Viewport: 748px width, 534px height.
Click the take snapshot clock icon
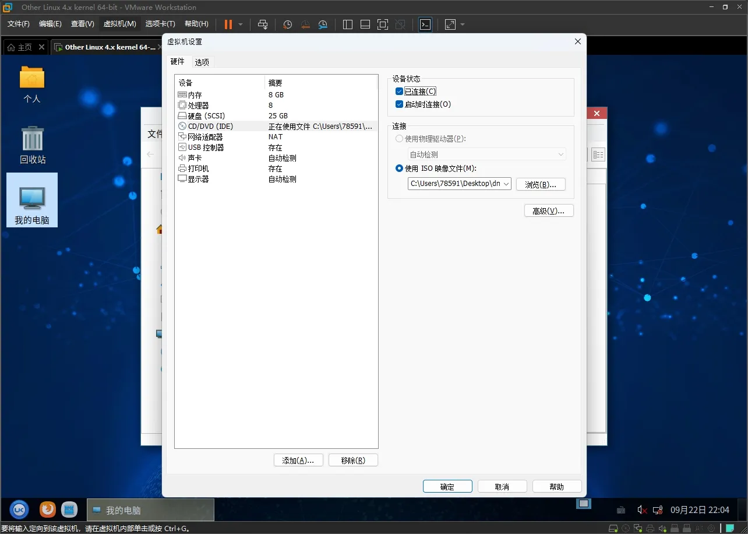click(x=287, y=24)
